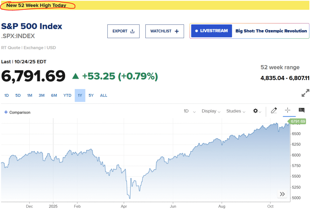
Task: Select the pencil drawing tool
Action: pyautogui.click(x=274, y=111)
